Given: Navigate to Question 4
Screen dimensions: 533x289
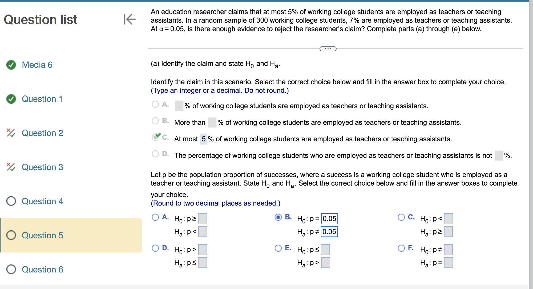Looking at the screenshot, I should [x=42, y=202].
